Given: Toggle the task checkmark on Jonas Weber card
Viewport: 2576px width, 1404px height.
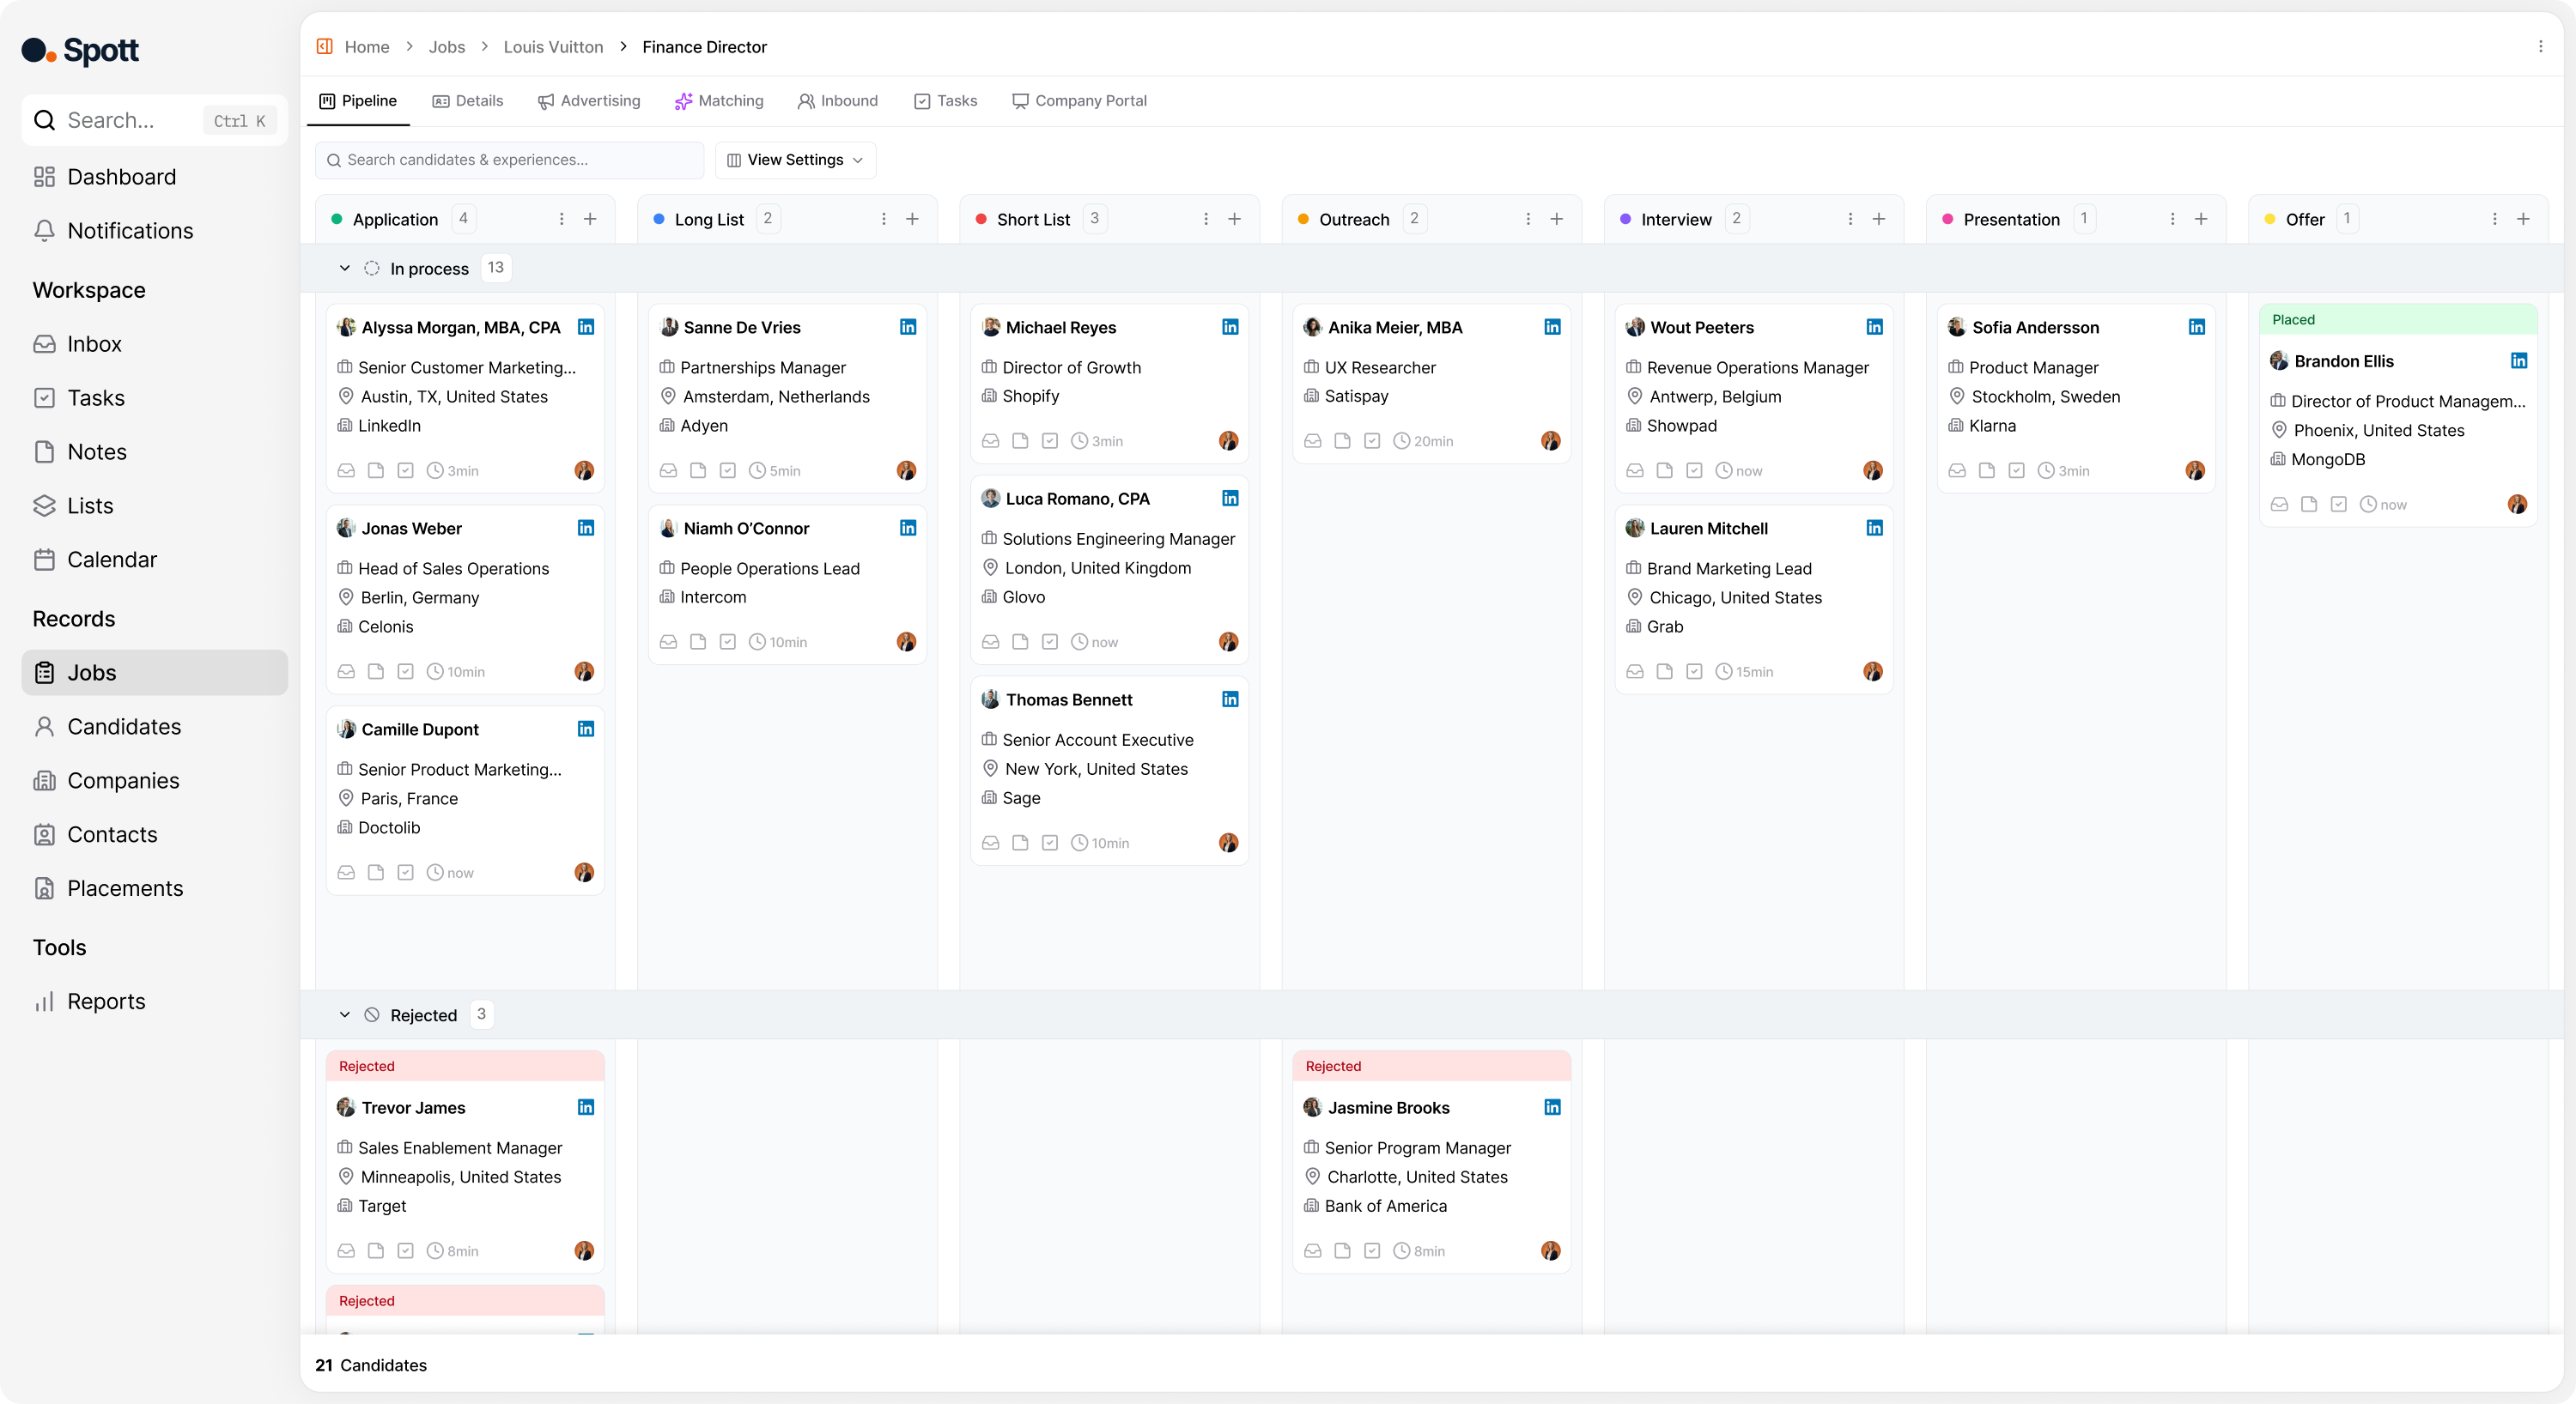Looking at the screenshot, I should pos(406,671).
